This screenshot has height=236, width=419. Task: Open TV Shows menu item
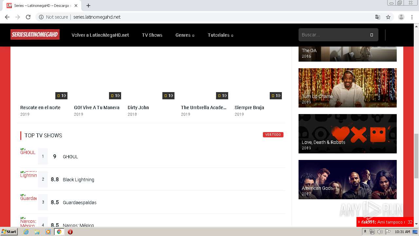152,35
